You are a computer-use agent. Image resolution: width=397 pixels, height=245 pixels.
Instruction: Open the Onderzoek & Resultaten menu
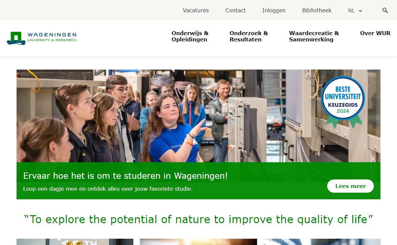pyautogui.click(x=248, y=36)
